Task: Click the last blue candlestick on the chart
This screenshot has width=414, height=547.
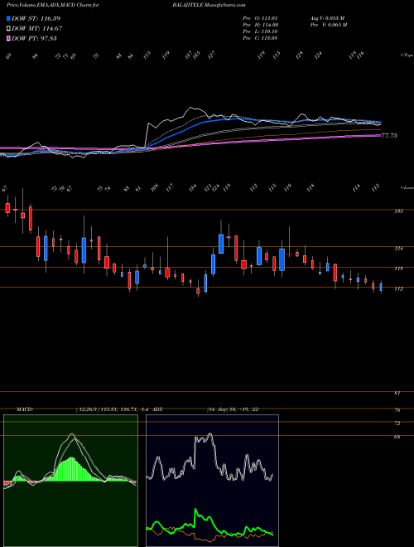Action: click(381, 287)
